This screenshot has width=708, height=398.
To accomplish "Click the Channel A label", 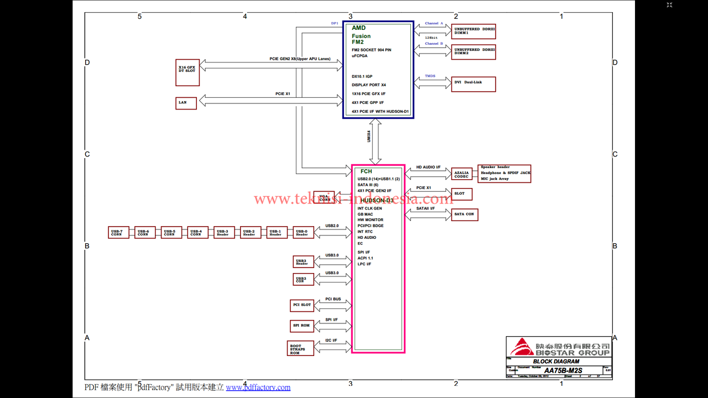I will coord(434,24).
